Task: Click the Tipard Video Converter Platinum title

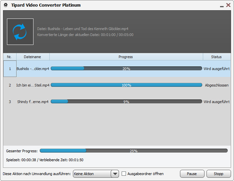Action: 46,5
